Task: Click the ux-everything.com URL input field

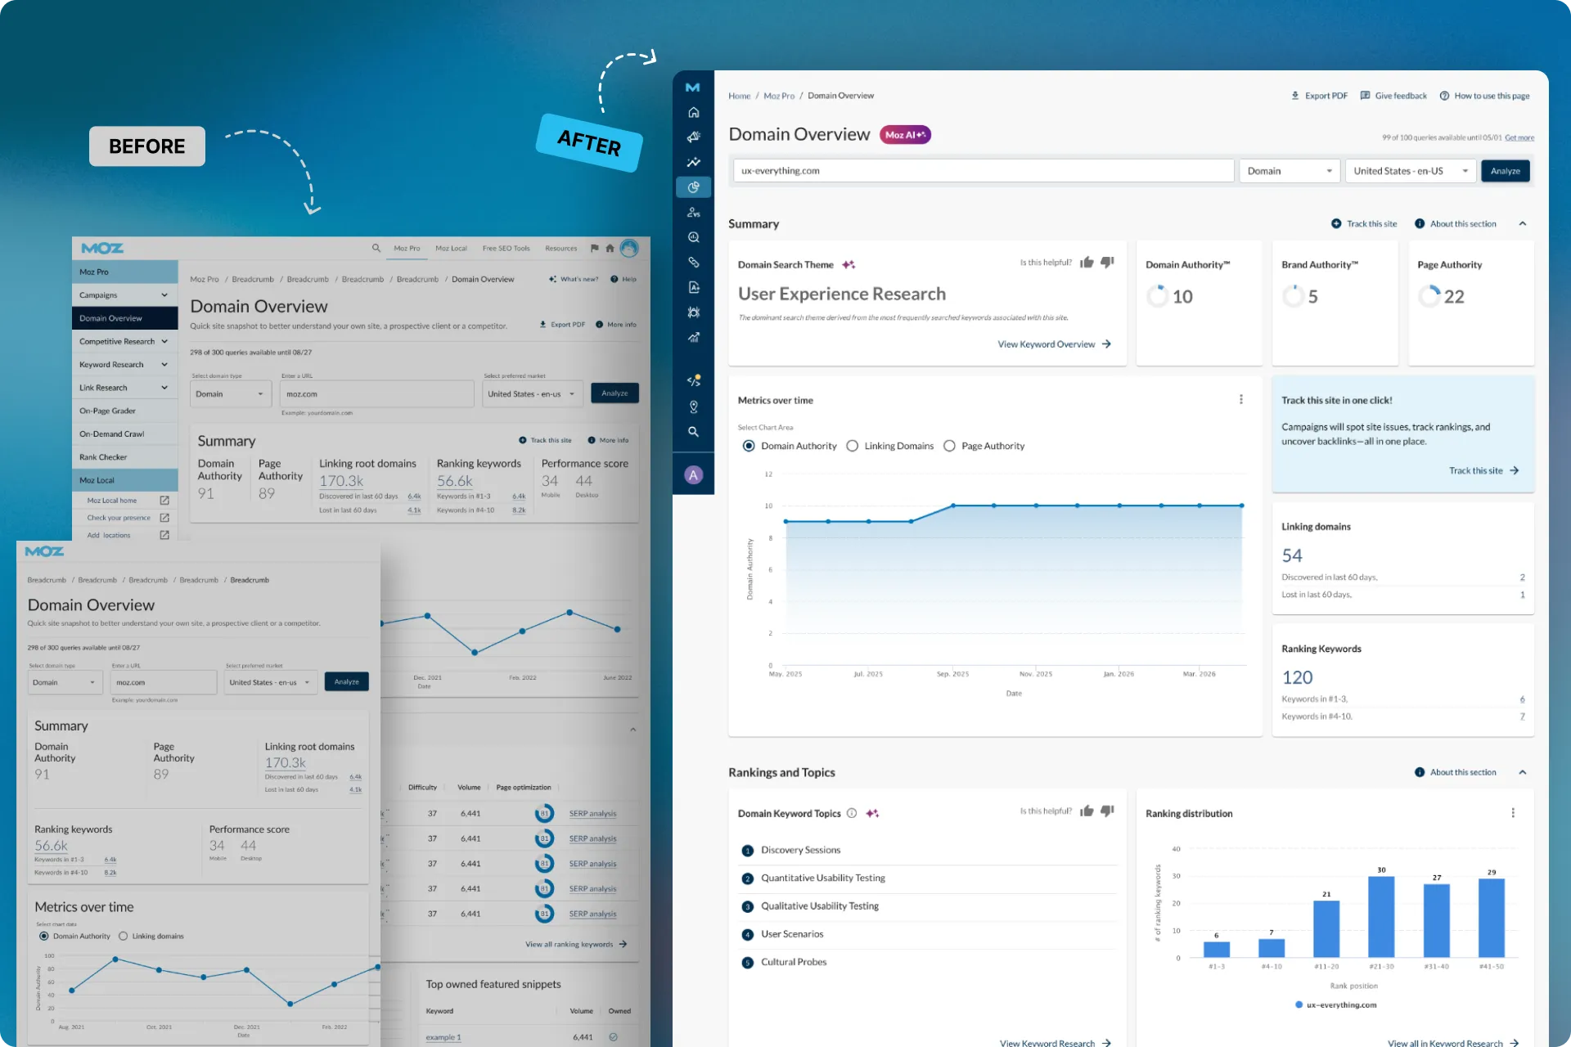Action: pyautogui.click(x=983, y=171)
